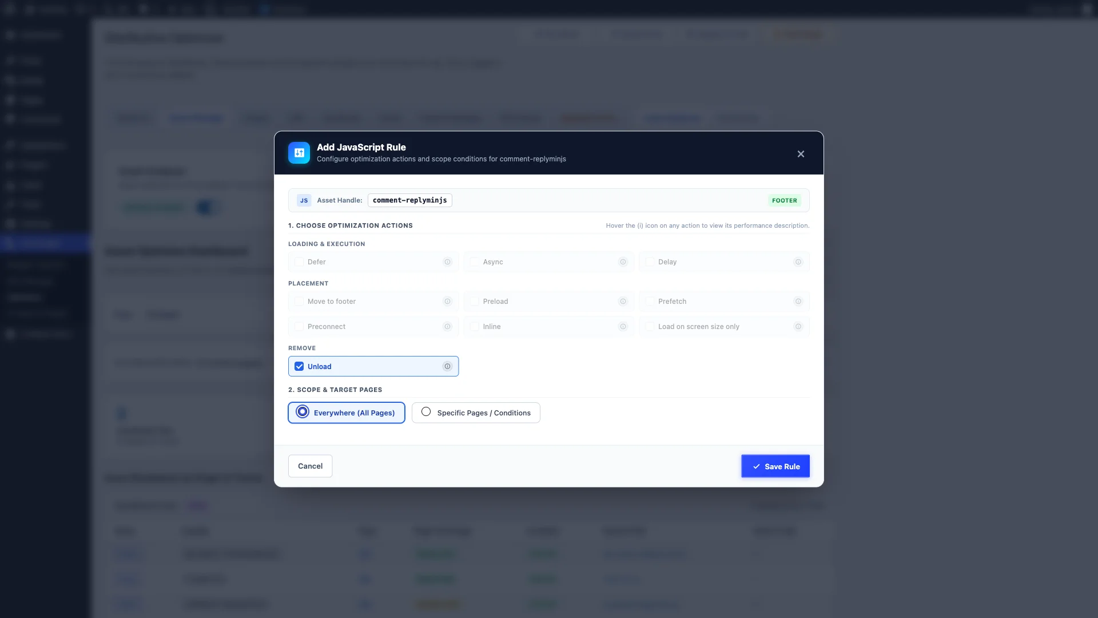
Task: Check the Move to footer option
Action: [x=299, y=302]
